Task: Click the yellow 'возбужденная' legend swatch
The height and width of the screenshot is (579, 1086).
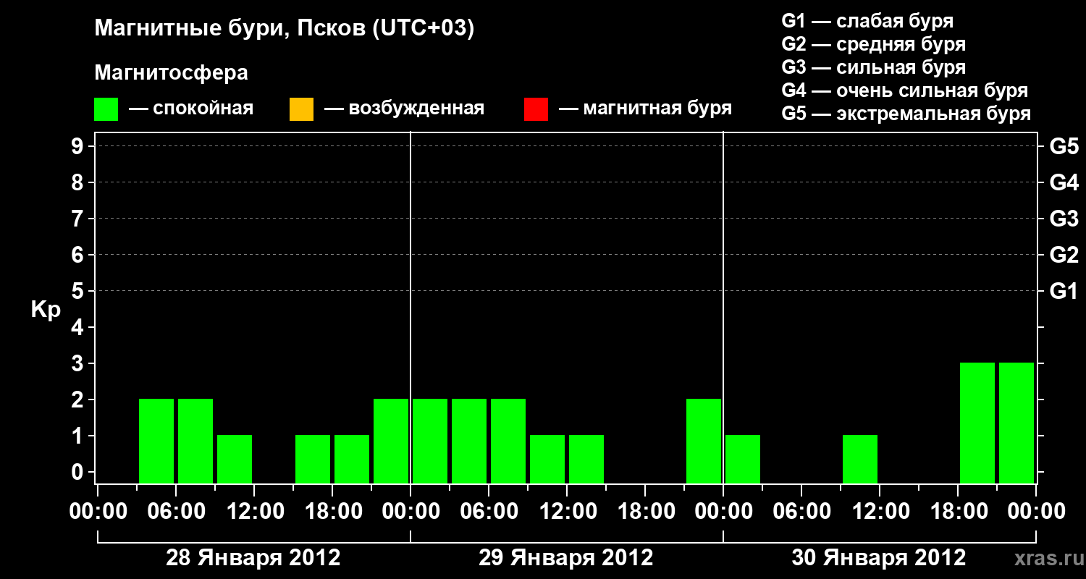Action: tap(301, 109)
